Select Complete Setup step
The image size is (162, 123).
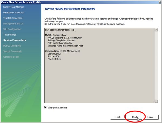[x=11, y=57]
